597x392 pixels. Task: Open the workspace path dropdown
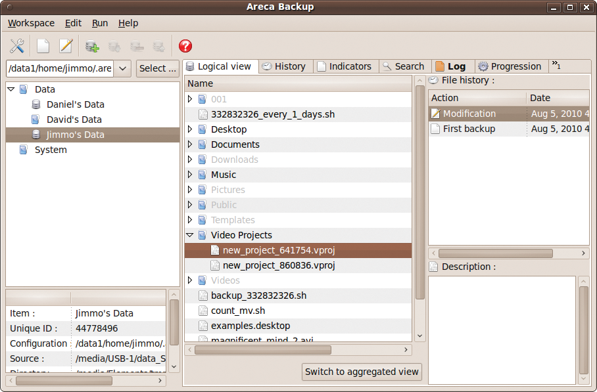pyautogui.click(x=122, y=68)
